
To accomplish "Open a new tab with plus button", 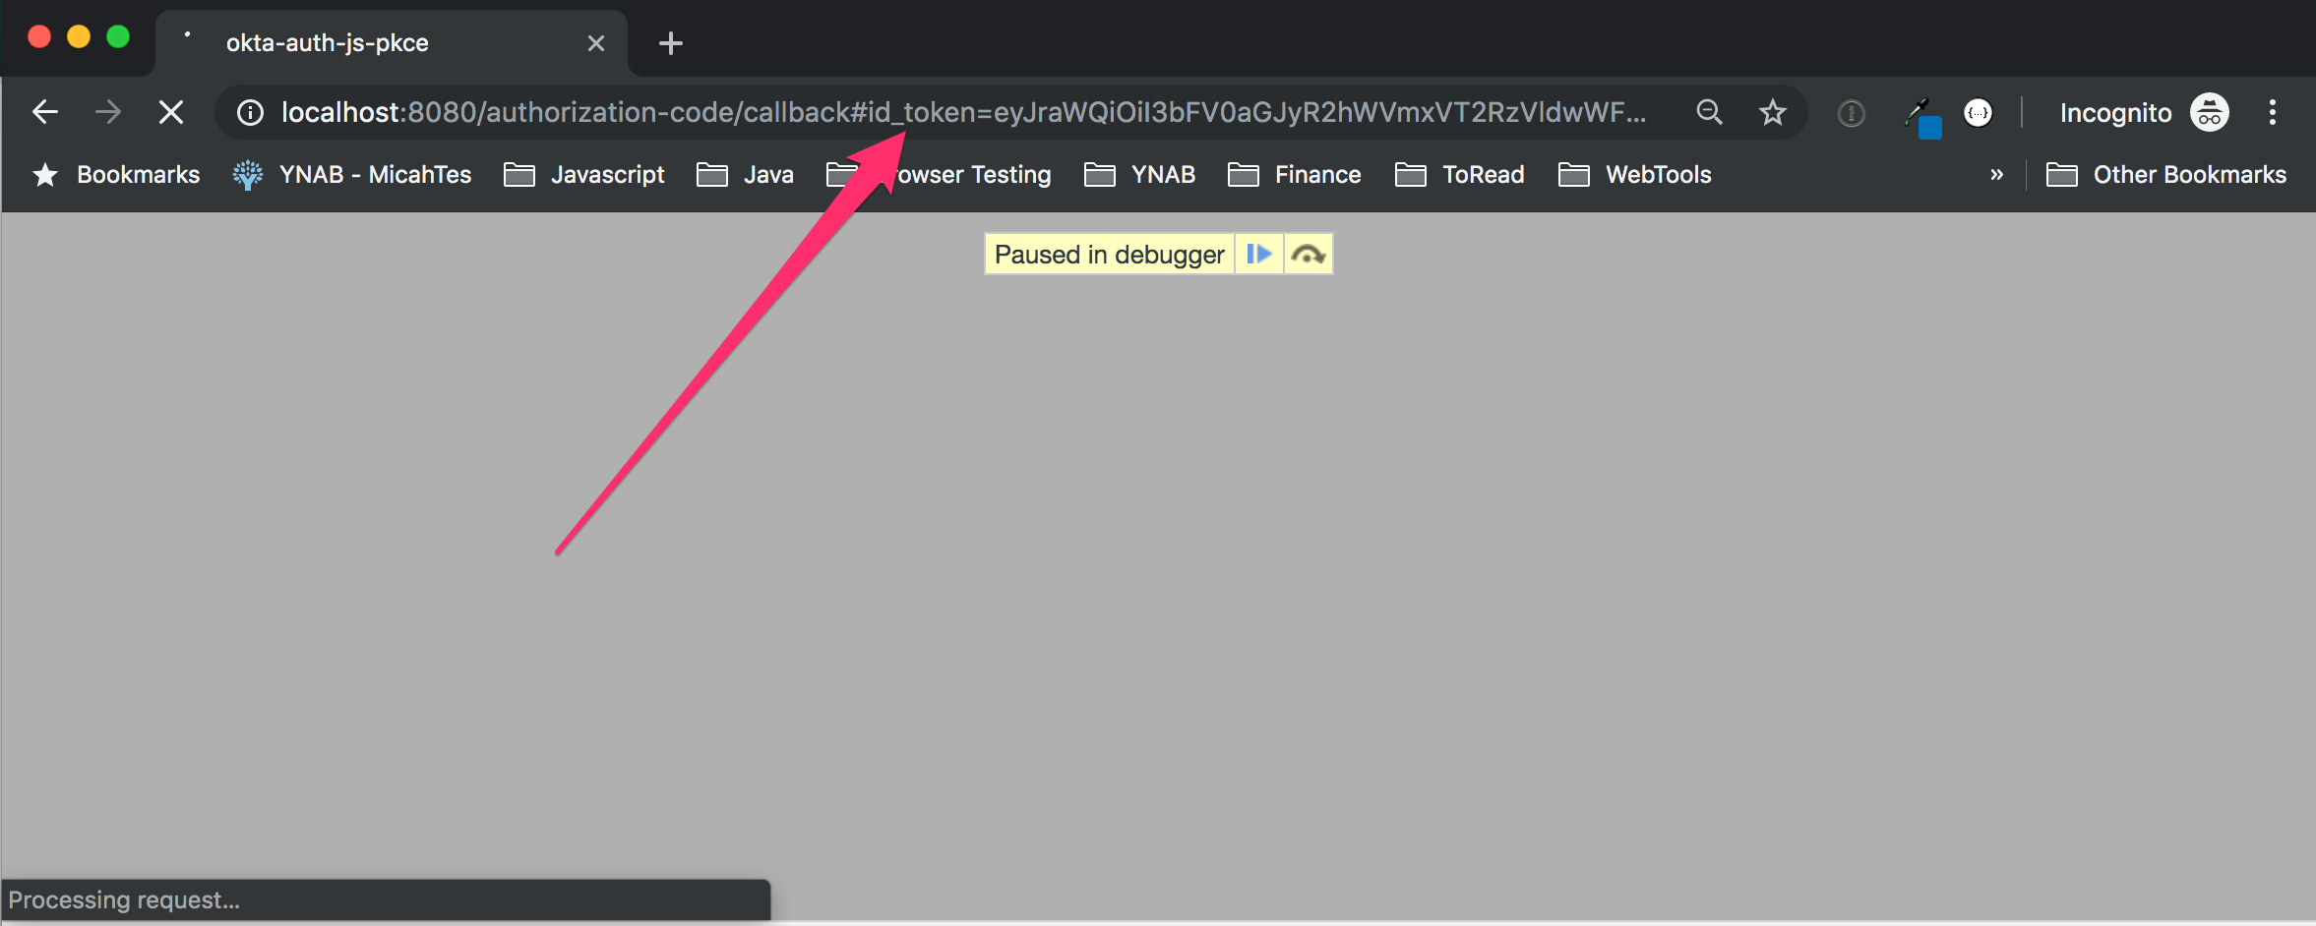I will [670, 43].
